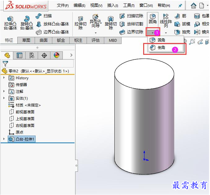The width and height of the screenshot is (210, 195).
Task: Open the dropdown arrow under 异型孔向导
Action: [96, 33]
